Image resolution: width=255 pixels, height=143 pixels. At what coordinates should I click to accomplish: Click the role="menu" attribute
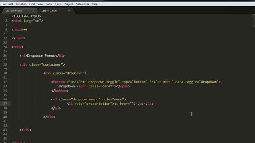[113, 99]
